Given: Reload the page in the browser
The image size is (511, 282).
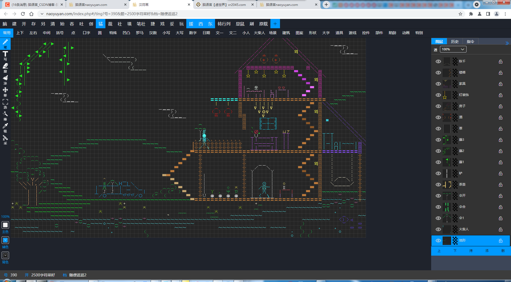Looking at the screenshot, I should pyautogui.click(x=23, y=14).
